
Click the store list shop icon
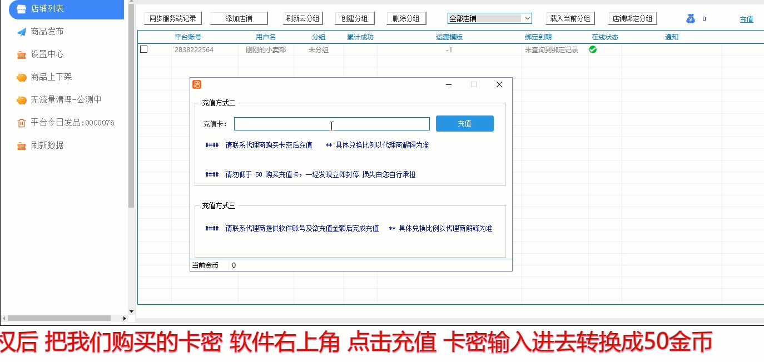(x=21, y=9)
